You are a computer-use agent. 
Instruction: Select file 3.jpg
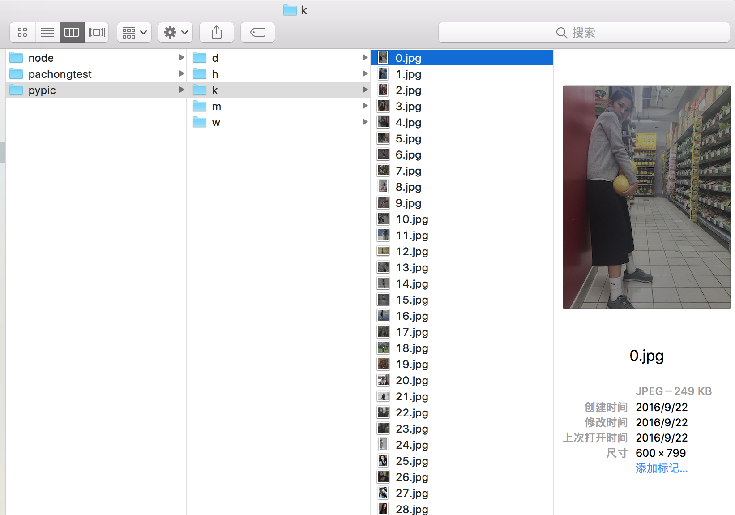[x=462, y=106]
